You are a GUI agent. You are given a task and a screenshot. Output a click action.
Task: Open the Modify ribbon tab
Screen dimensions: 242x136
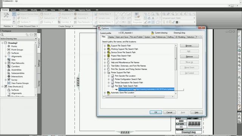click(34, 10)
